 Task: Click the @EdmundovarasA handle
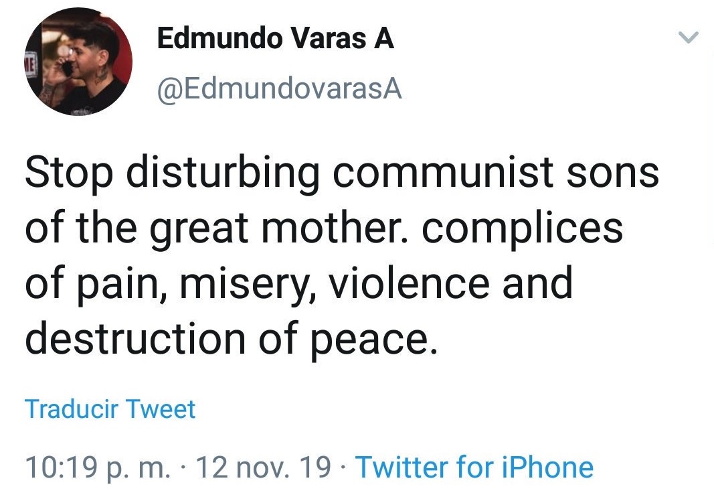[x=278, y=89]
